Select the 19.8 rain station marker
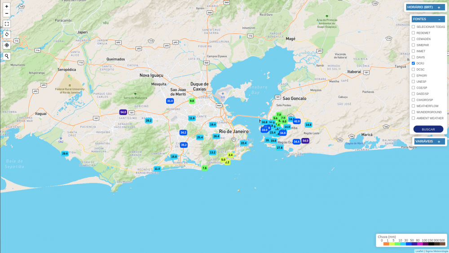This screenshot has width=449, height=253. [x=273, y=141]
